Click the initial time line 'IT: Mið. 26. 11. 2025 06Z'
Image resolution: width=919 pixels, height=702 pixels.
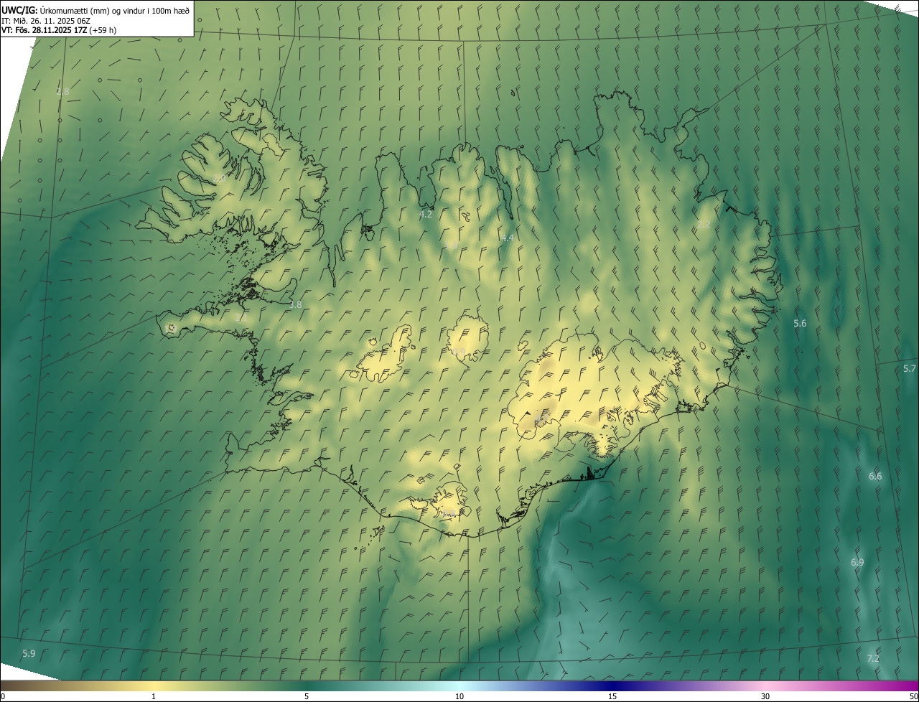[x=45, y=20]
